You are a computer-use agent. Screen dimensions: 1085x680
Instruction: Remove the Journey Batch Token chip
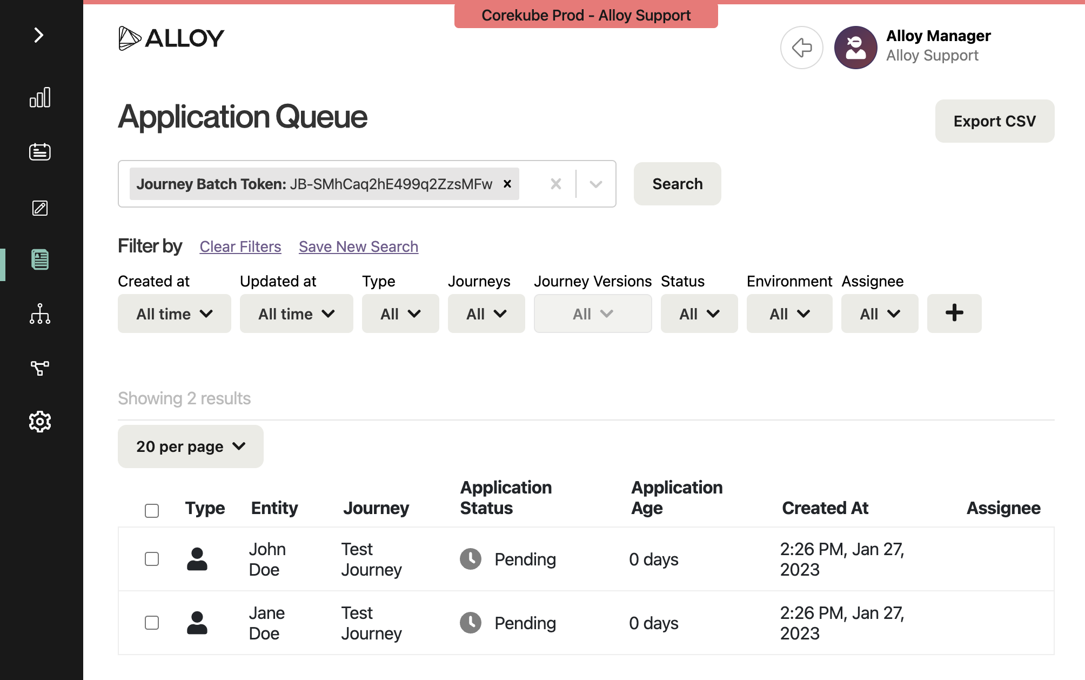point(507,184)
